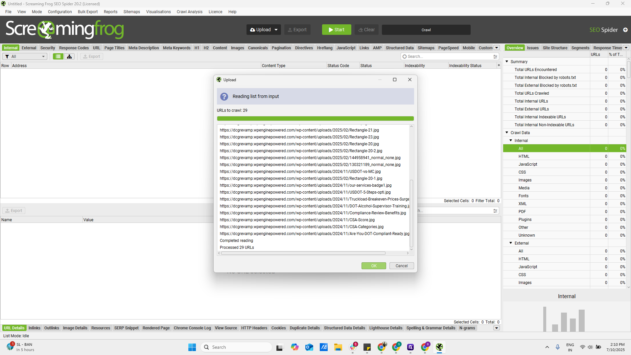Collapse the Crawl Data tree section
631x355 pixels.
(507, 133)
